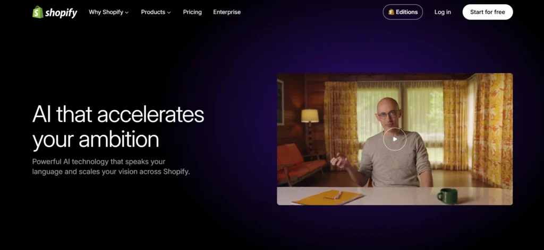Go to the Pricing page
This screenshot has height=250, width=544.
coord(192,12)
